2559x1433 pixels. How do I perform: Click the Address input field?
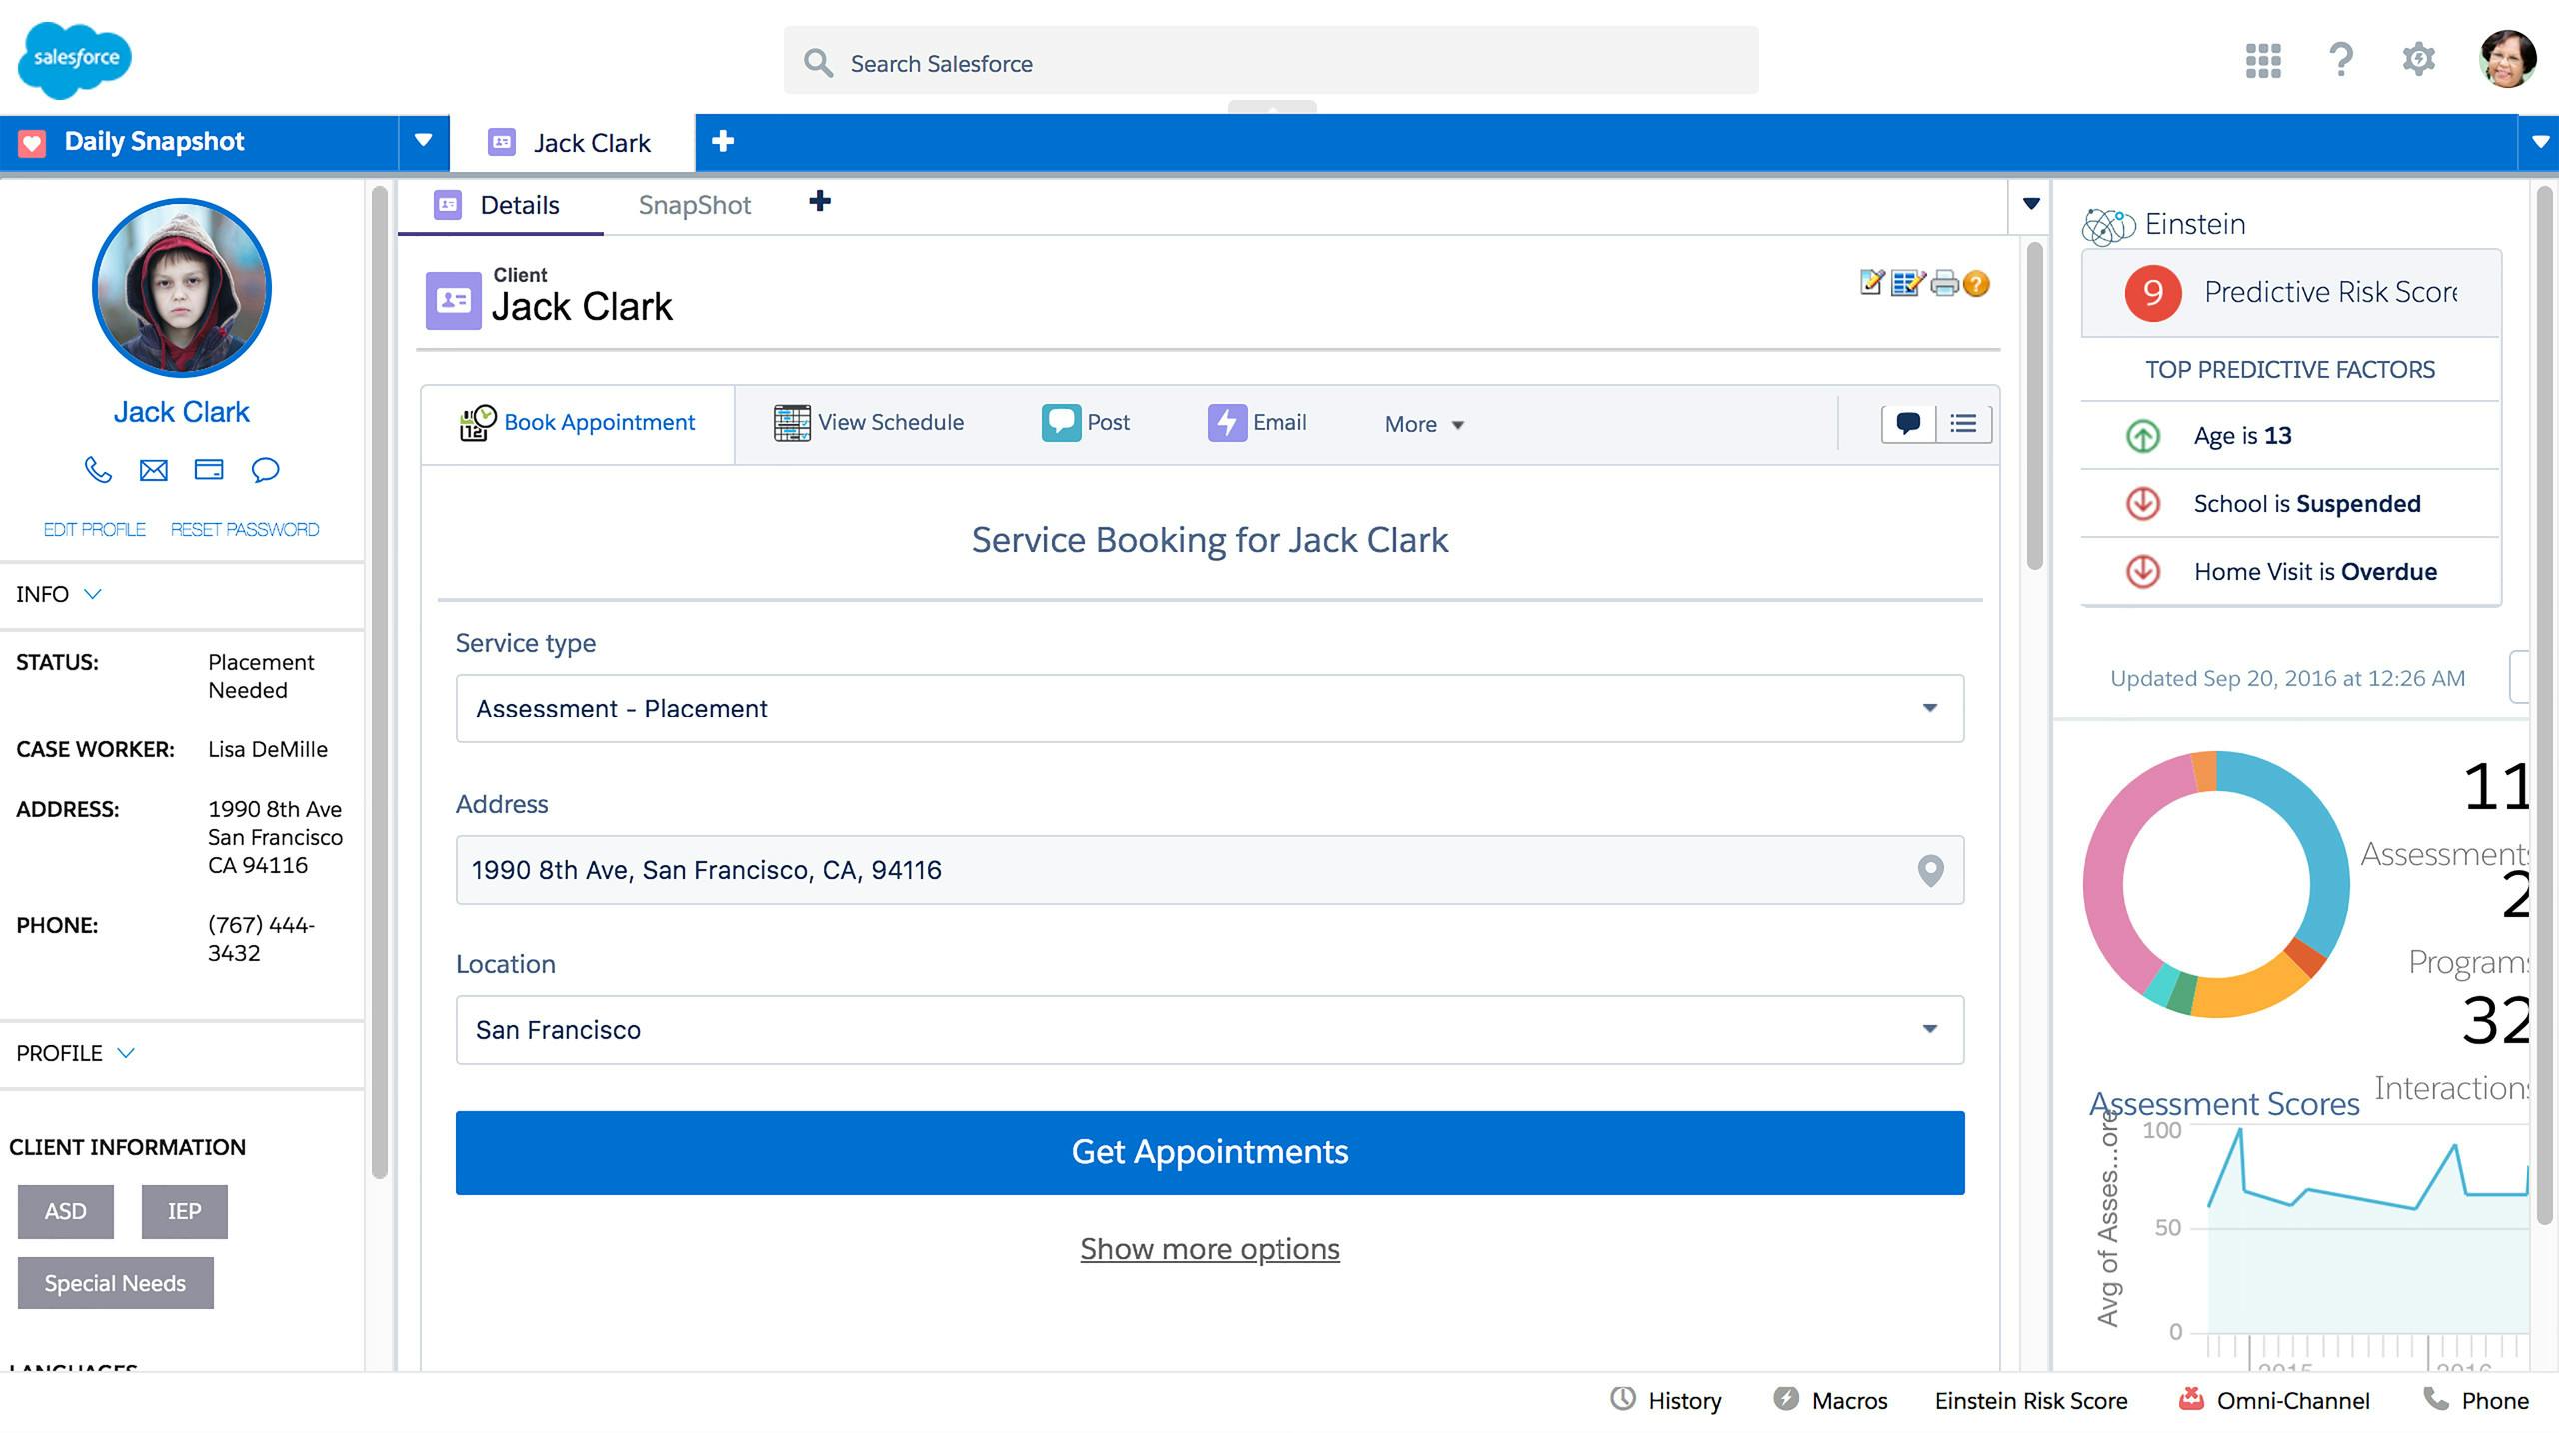(x=1210, y=870)
